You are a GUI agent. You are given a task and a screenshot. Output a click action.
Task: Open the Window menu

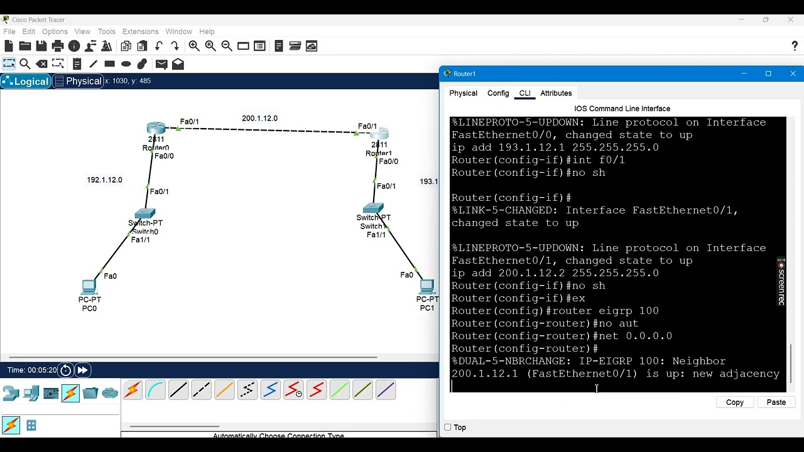tap(178, 31)
